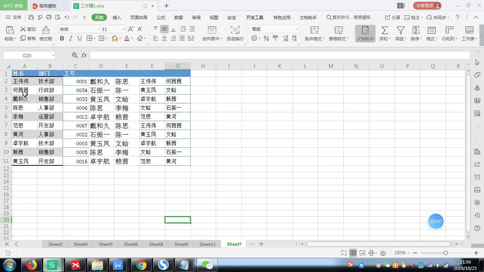The width and height of the screenshot is (484, 272).
Task: Click the Sort (排序) icon
Action: pyautogui.click(x=416, y=30)
